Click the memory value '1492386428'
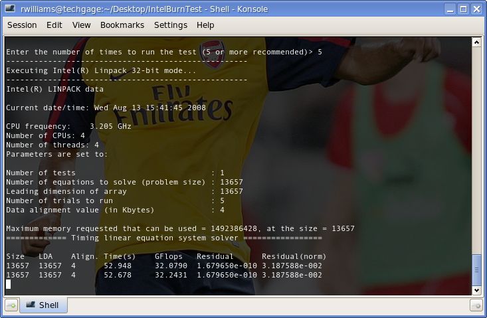The image size is (487, 318). point(234,228)
